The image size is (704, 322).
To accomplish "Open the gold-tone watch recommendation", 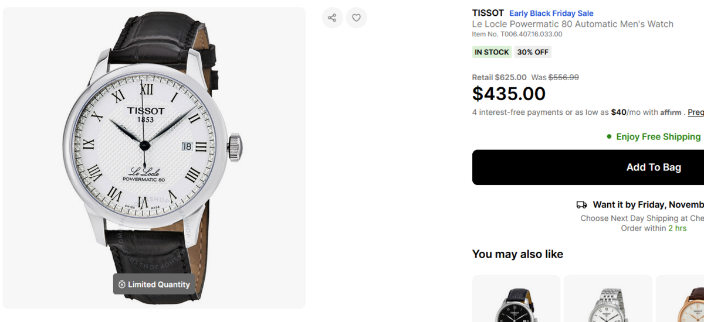I will coord(683,302).
